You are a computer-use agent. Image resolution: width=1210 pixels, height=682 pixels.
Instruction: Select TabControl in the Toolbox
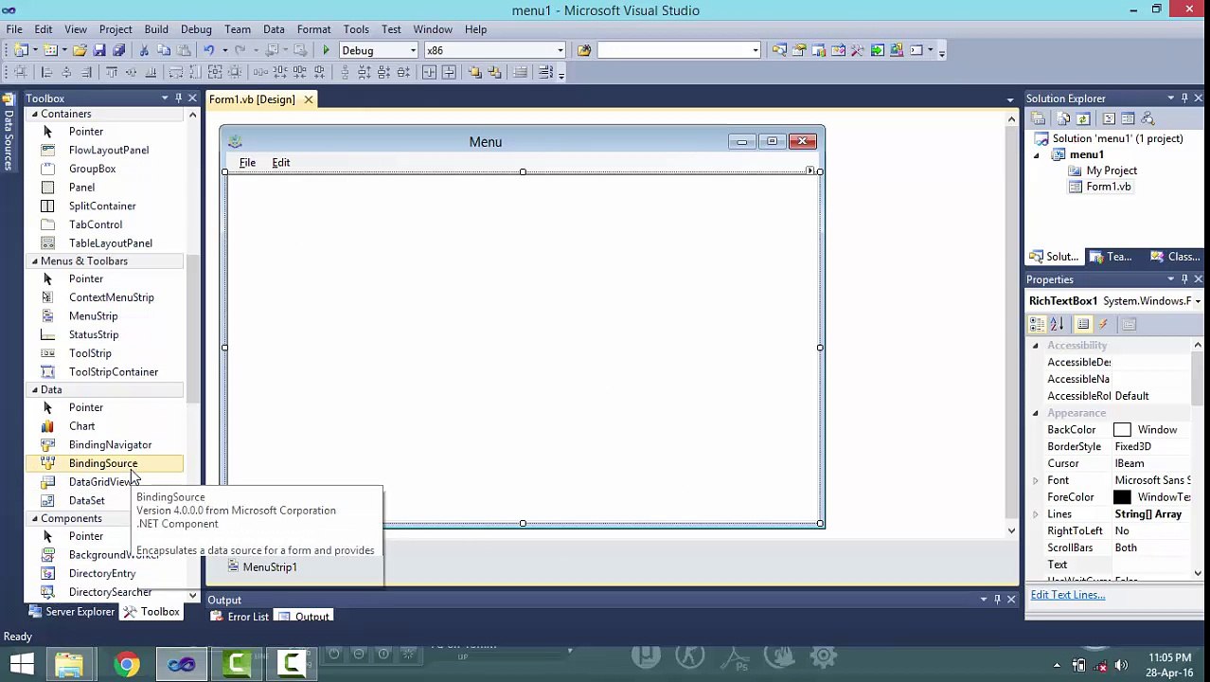96,224
